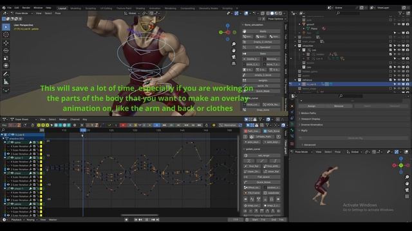
Task: Toggle camera view icon in the main viewport
Action: [x=234, y=57]
